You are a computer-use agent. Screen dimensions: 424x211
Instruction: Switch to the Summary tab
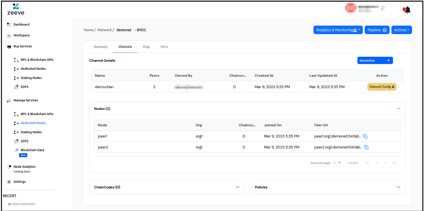point(101,47)
